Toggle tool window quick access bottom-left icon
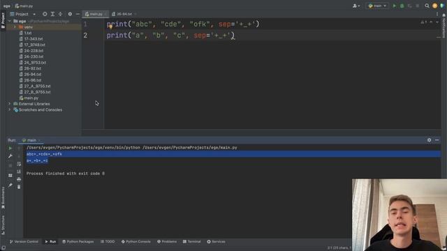Screen dimensions: 447x251 [3, 248]
